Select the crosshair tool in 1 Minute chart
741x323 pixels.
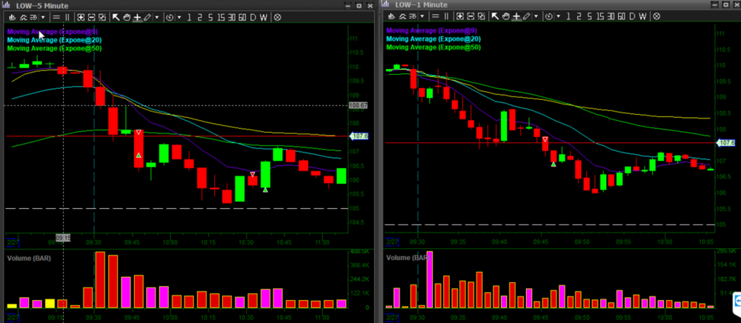516,16
